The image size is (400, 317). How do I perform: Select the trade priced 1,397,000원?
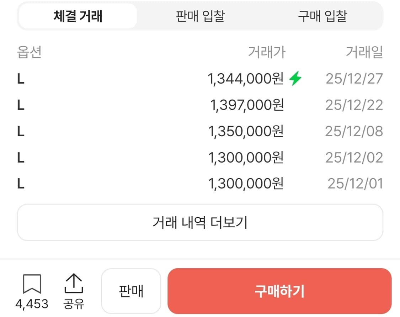tap(246, 105)
